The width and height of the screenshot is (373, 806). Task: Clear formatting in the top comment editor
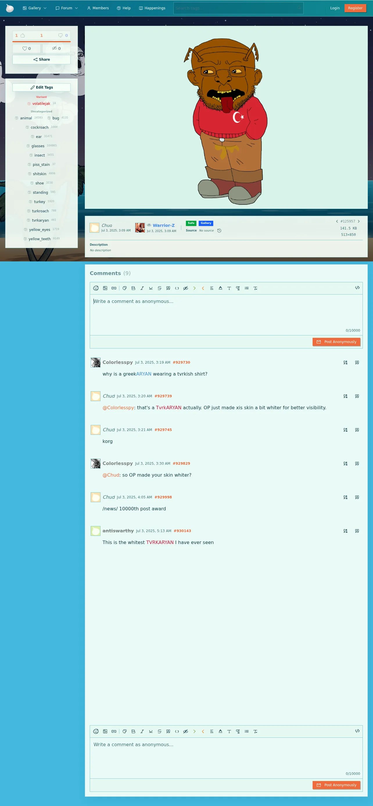pyautogui.click(x=255, y=288)
